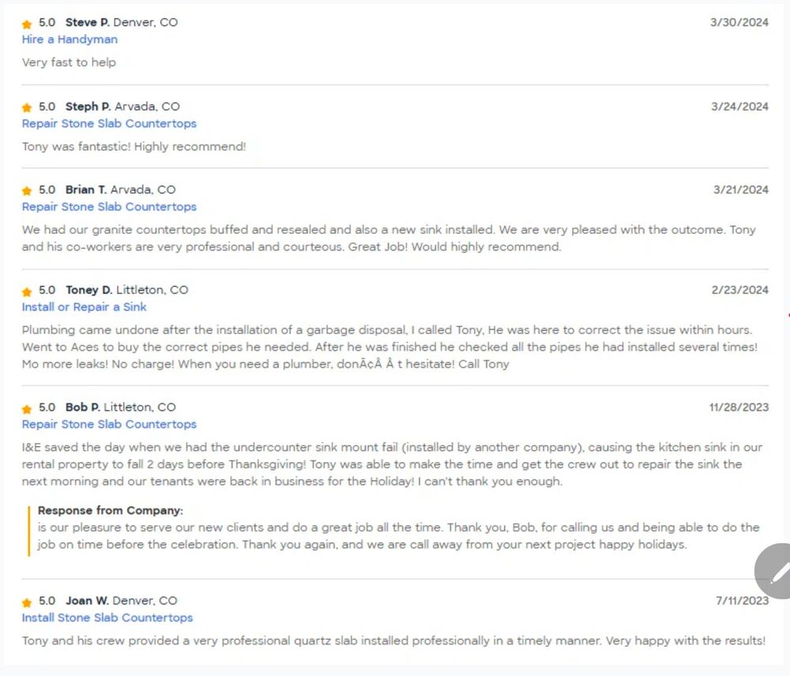Click the 11/28/2023 review date
Image resolution: width=790 pixels, height=676 pixels.
739,407
